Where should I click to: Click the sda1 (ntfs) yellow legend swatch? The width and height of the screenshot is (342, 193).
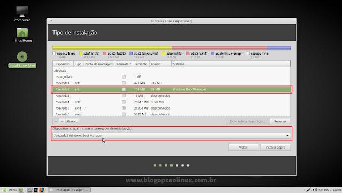80,53
